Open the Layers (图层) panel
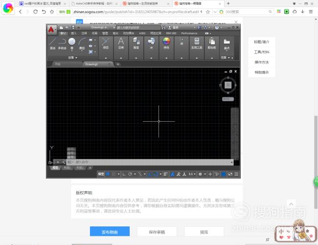Screen dimensions: 318x245 [x=136, y=44]
